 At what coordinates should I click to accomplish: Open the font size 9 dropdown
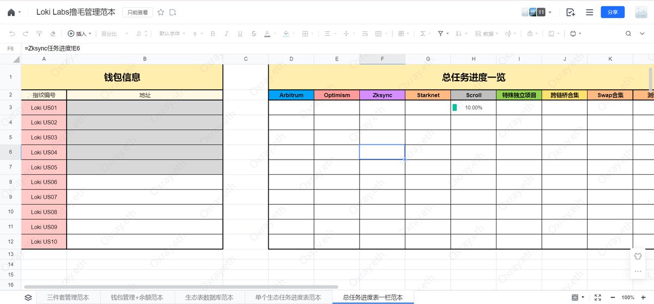point(198,34)
